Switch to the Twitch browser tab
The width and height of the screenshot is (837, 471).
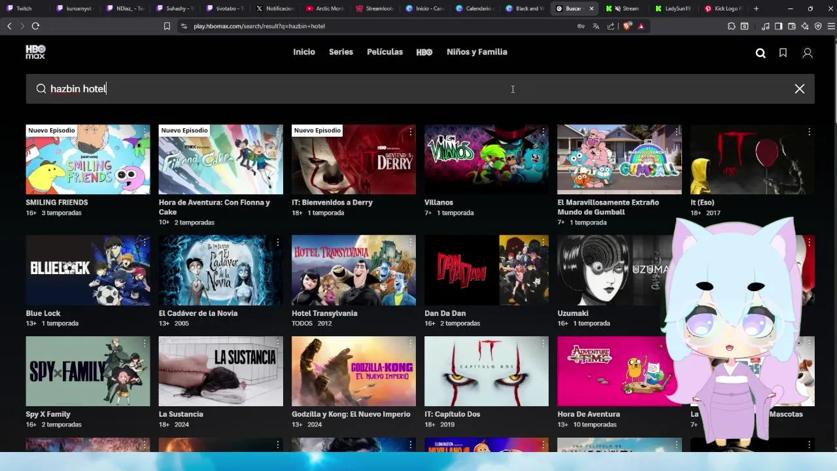(24, 9)
